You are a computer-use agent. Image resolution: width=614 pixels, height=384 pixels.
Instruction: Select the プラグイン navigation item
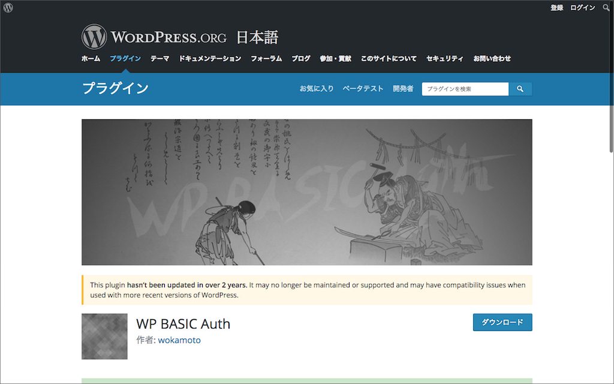125,58
